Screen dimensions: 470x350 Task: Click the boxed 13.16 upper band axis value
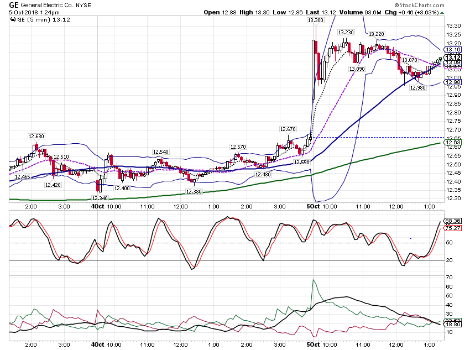(x=453, y=50)
